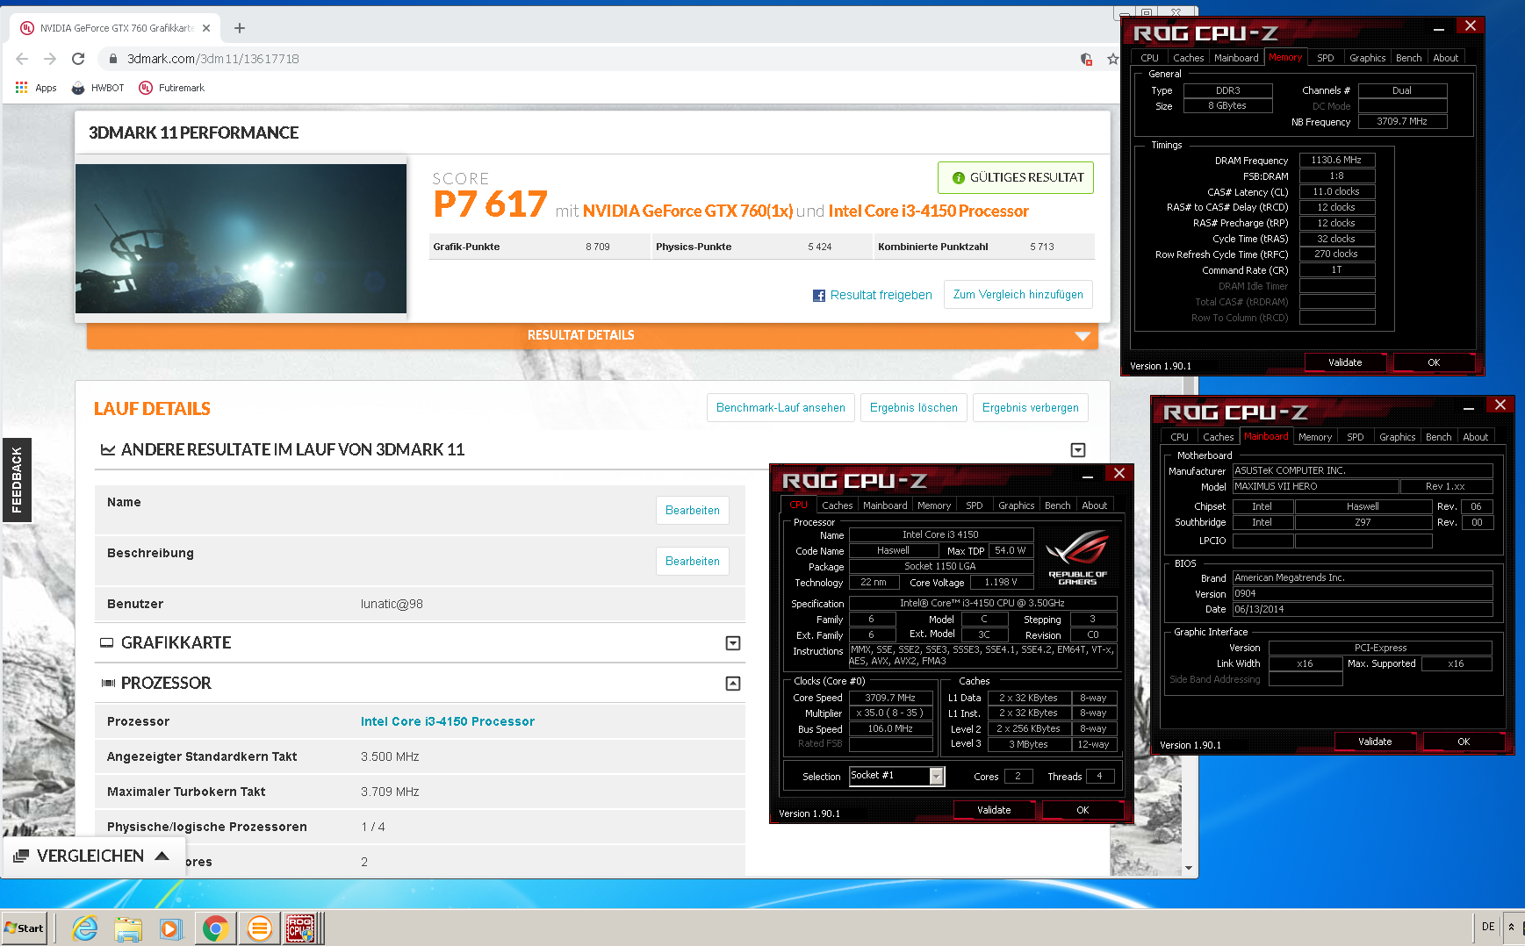Select Memory tab in the Mainboard CPU-Z window
1525x946 pixels.
1314,437
